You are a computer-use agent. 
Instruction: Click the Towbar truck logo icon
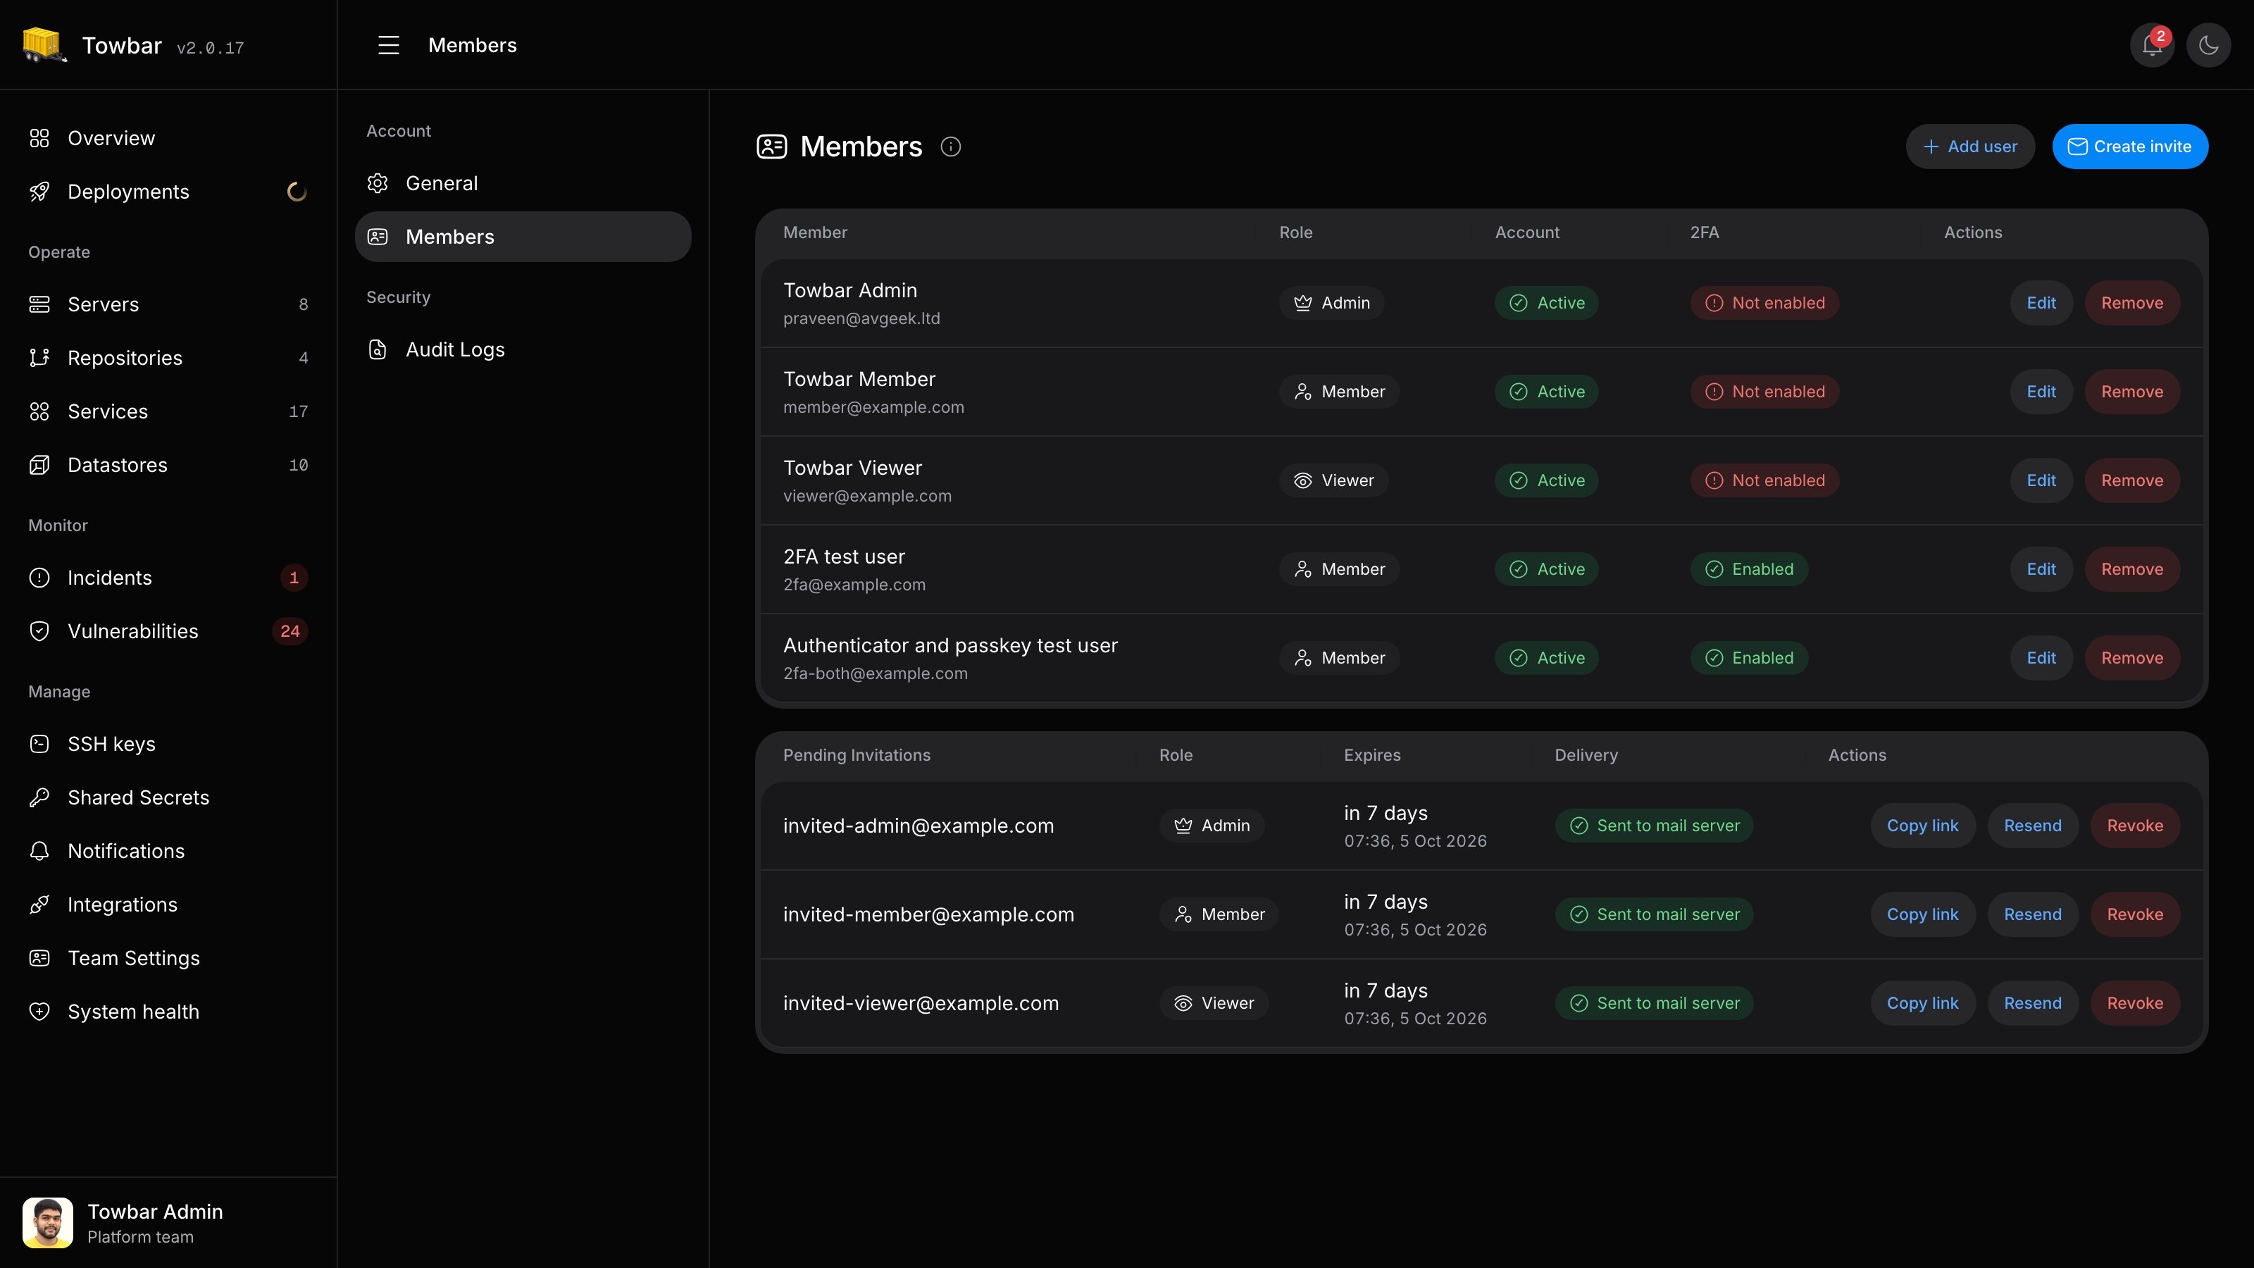click(x=44, y=44)
